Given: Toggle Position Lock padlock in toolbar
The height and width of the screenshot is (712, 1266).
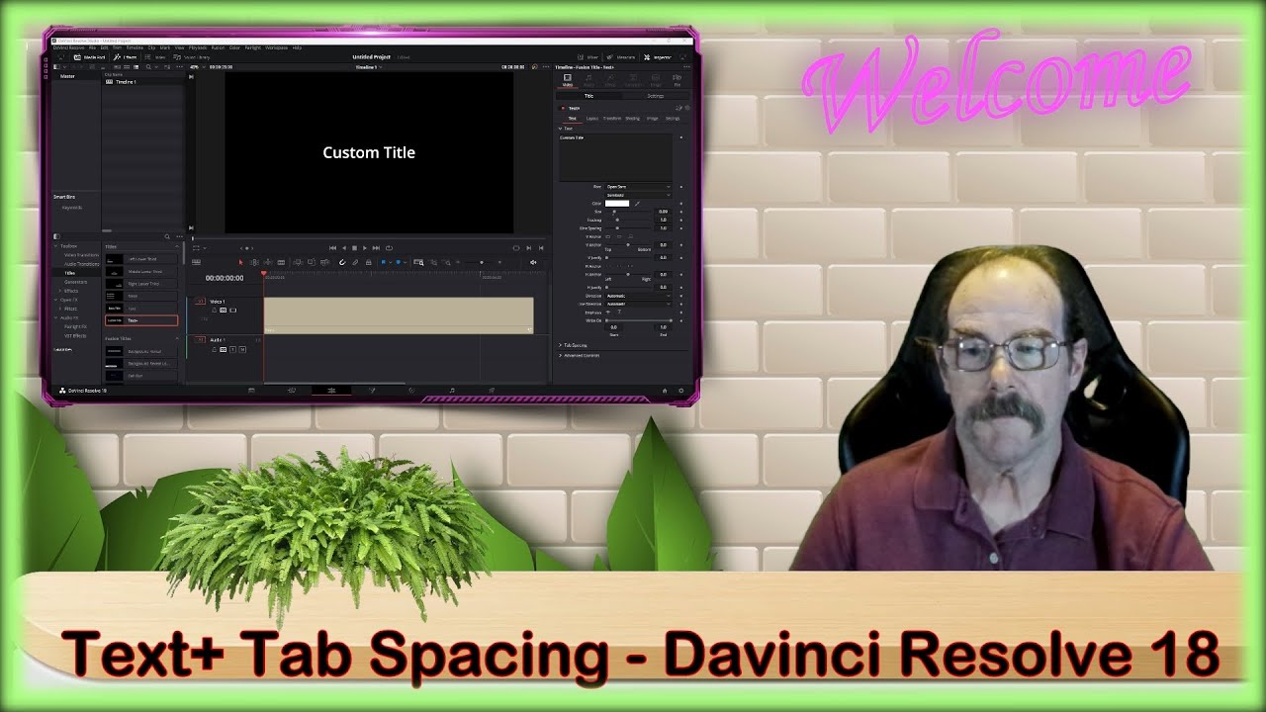Looking at the screenshot, I should pos(368,262).
